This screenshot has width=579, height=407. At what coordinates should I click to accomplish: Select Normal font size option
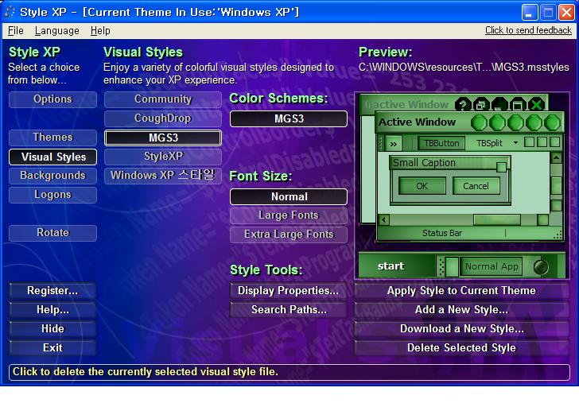pyautogui.click(x=289, y=196)
